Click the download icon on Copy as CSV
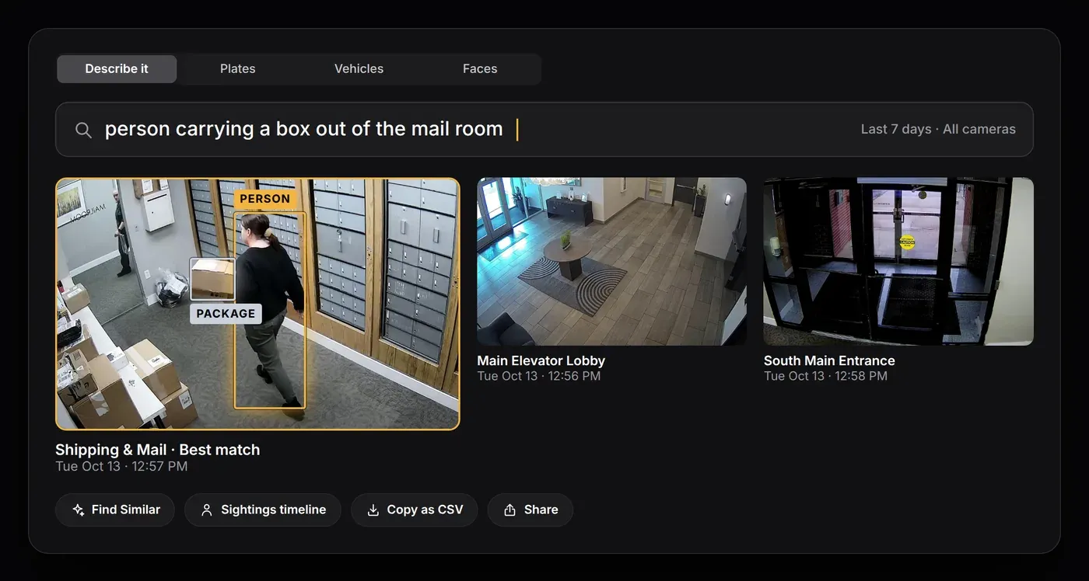 tap(373, 510)
